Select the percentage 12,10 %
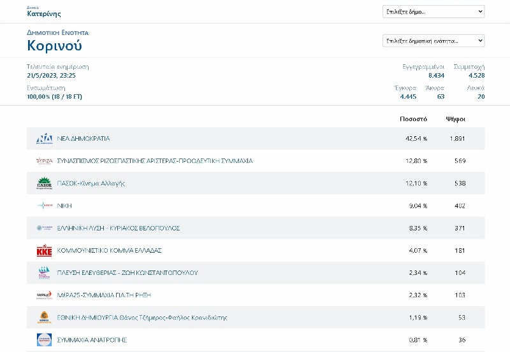 coord(416,183)
